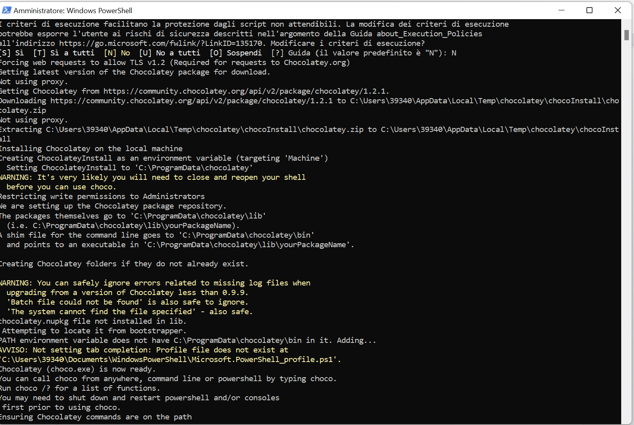
Task: Click the URL after the word 'Downloading'
Action: pyautogui.click(x=191, y=100)
